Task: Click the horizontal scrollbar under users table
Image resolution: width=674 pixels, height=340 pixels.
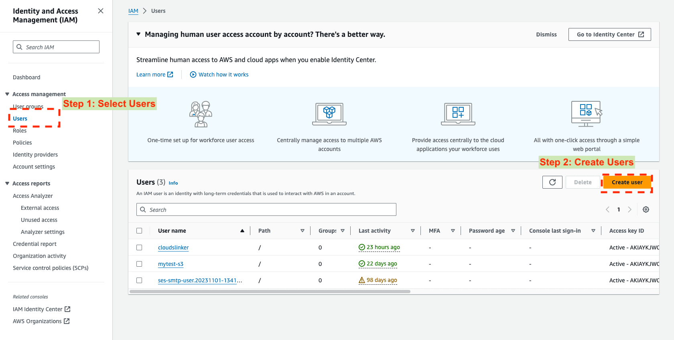Action: tap(270, 292)
